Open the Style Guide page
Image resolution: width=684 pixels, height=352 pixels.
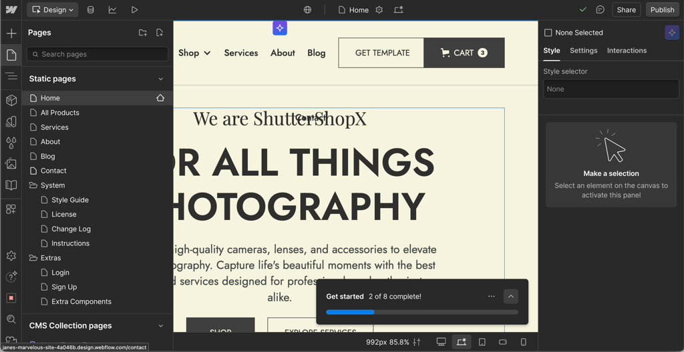[x=98, y=200]
